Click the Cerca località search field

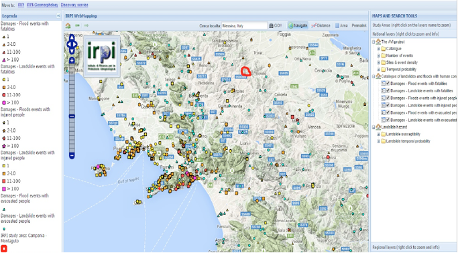point(244,25)
